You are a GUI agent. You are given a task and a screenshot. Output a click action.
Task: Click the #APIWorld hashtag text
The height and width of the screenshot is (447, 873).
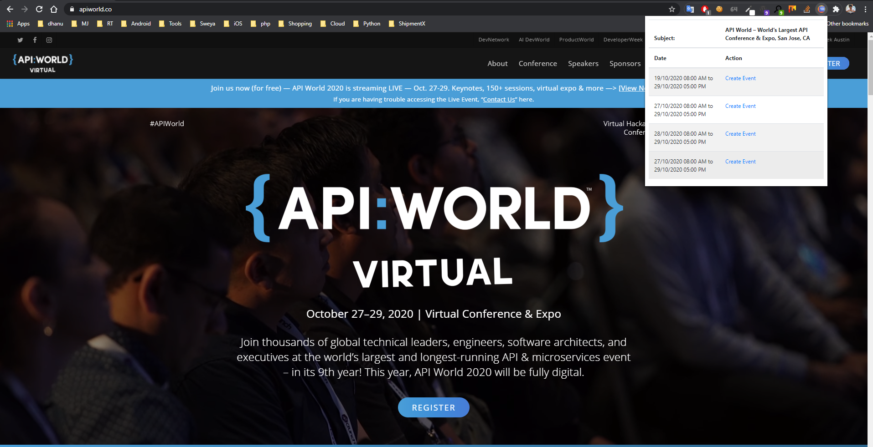[x=167, y=123]
